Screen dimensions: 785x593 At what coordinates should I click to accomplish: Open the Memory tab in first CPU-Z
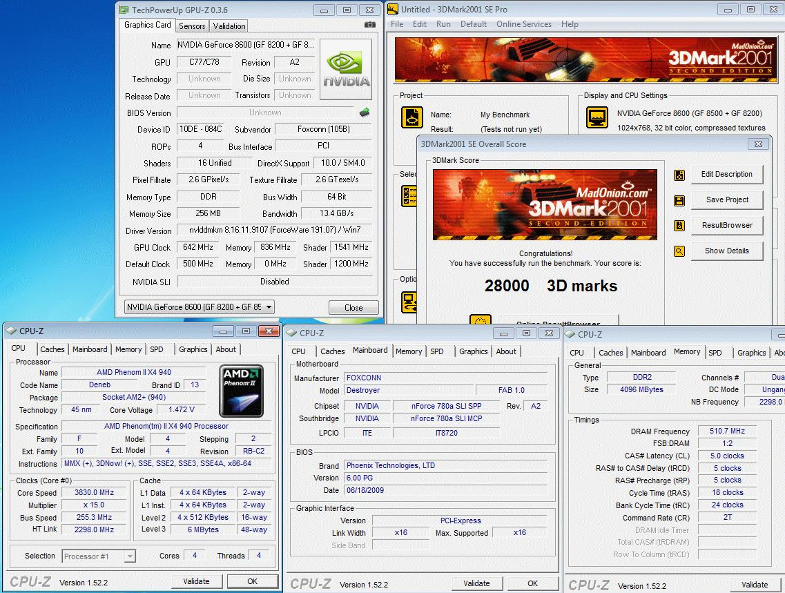[x=128, y=349]
